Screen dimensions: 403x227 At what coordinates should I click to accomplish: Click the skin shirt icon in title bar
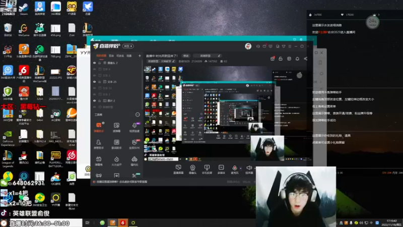284,46
